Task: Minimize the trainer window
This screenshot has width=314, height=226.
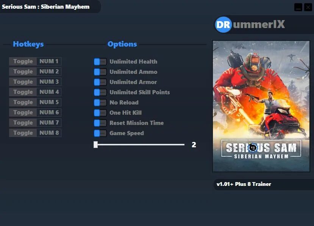Action: click(298, 8)
